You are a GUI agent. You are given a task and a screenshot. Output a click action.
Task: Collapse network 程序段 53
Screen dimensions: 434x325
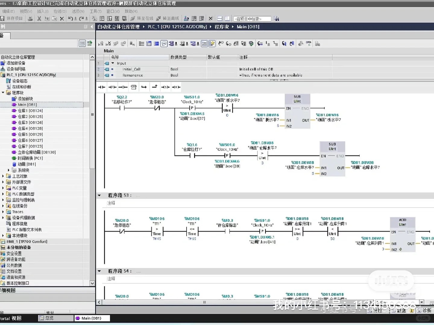tap(99, 195)
